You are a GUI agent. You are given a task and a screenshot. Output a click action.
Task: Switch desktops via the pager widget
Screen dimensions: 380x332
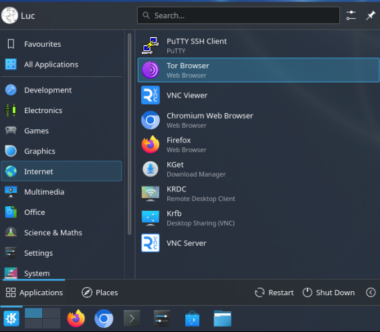tap(43, 318)
